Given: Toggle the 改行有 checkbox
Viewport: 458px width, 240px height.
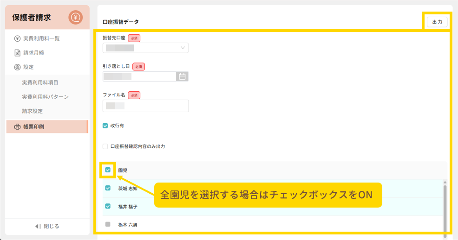Looking at the screenshot, I should [105, 126].
